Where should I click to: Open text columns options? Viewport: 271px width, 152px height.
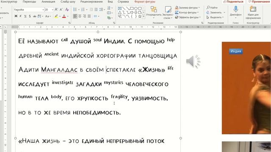(97, 16)
